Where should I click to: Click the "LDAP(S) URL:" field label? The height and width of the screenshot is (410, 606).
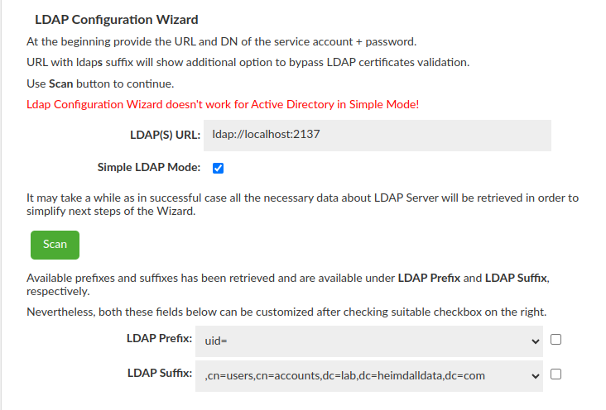coord(166,136)
